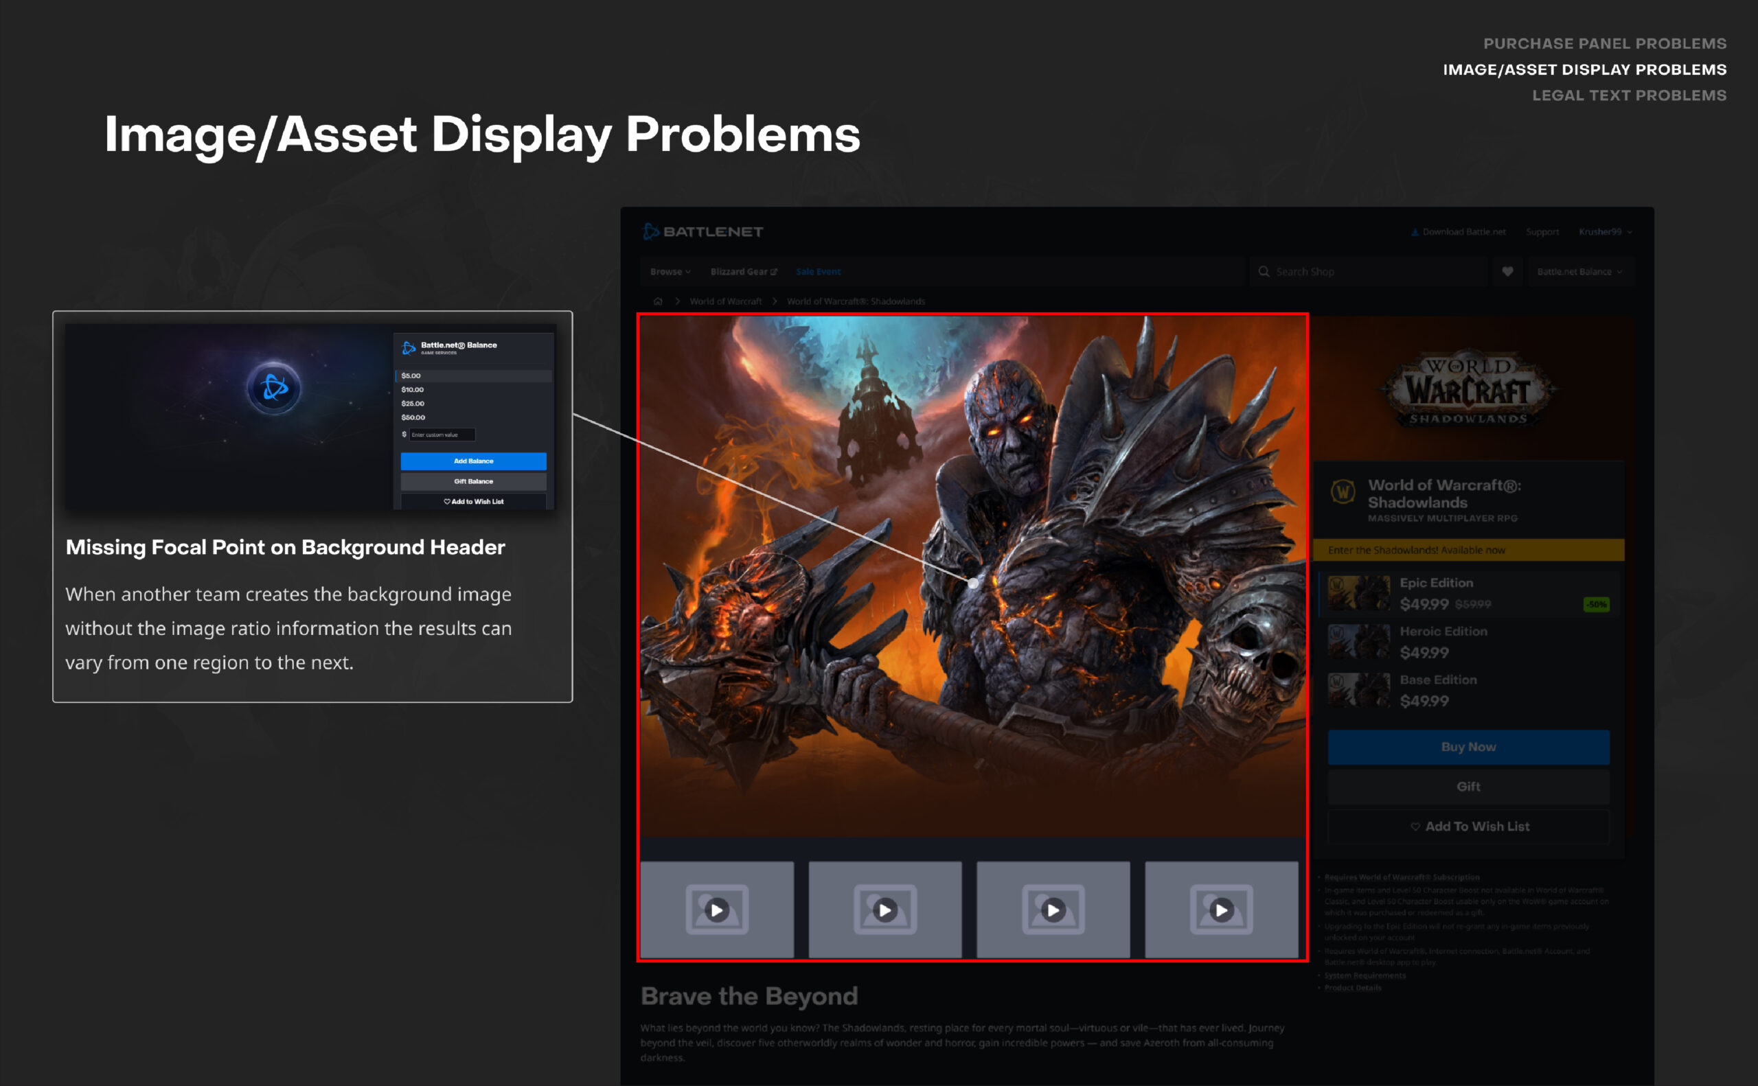Click the download icon beside Download Battle.net
The image size is (1758, 1086).
[x=1415, y=232]
